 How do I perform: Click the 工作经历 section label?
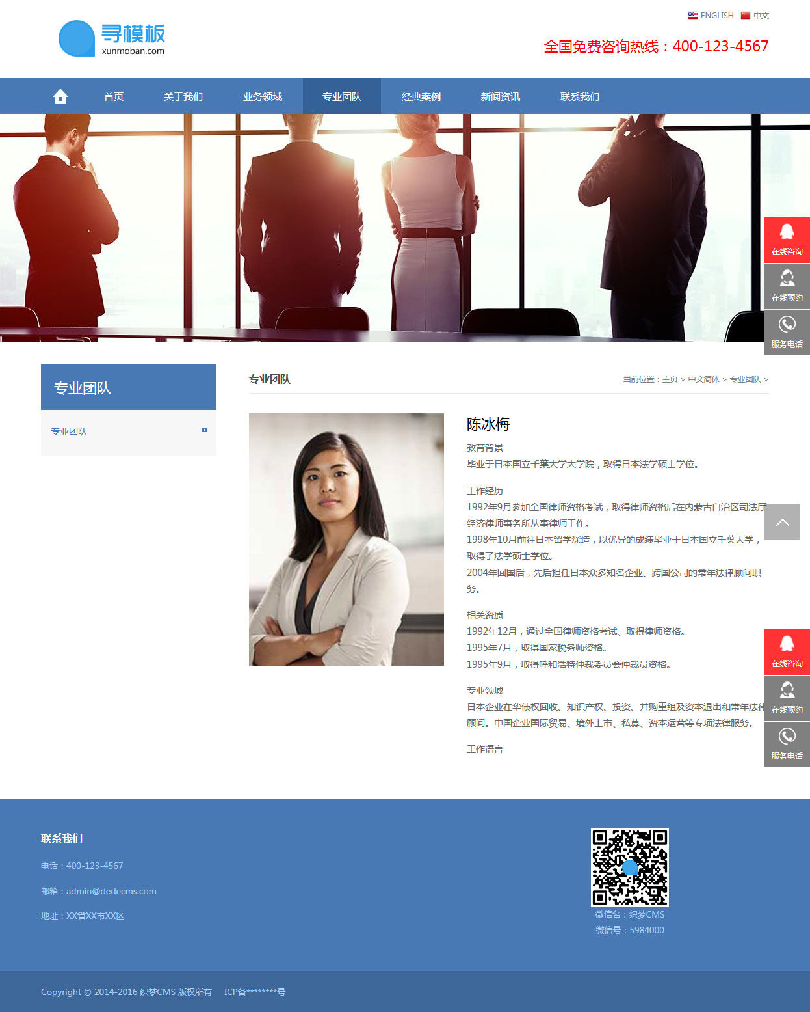tap(485, 491)
